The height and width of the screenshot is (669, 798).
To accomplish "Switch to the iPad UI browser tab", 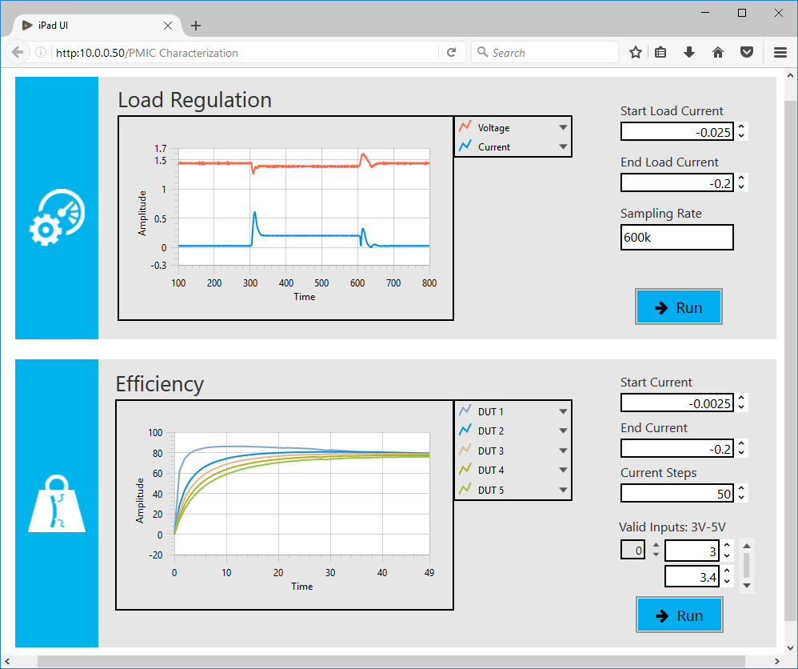I will (x=88, y=25).
